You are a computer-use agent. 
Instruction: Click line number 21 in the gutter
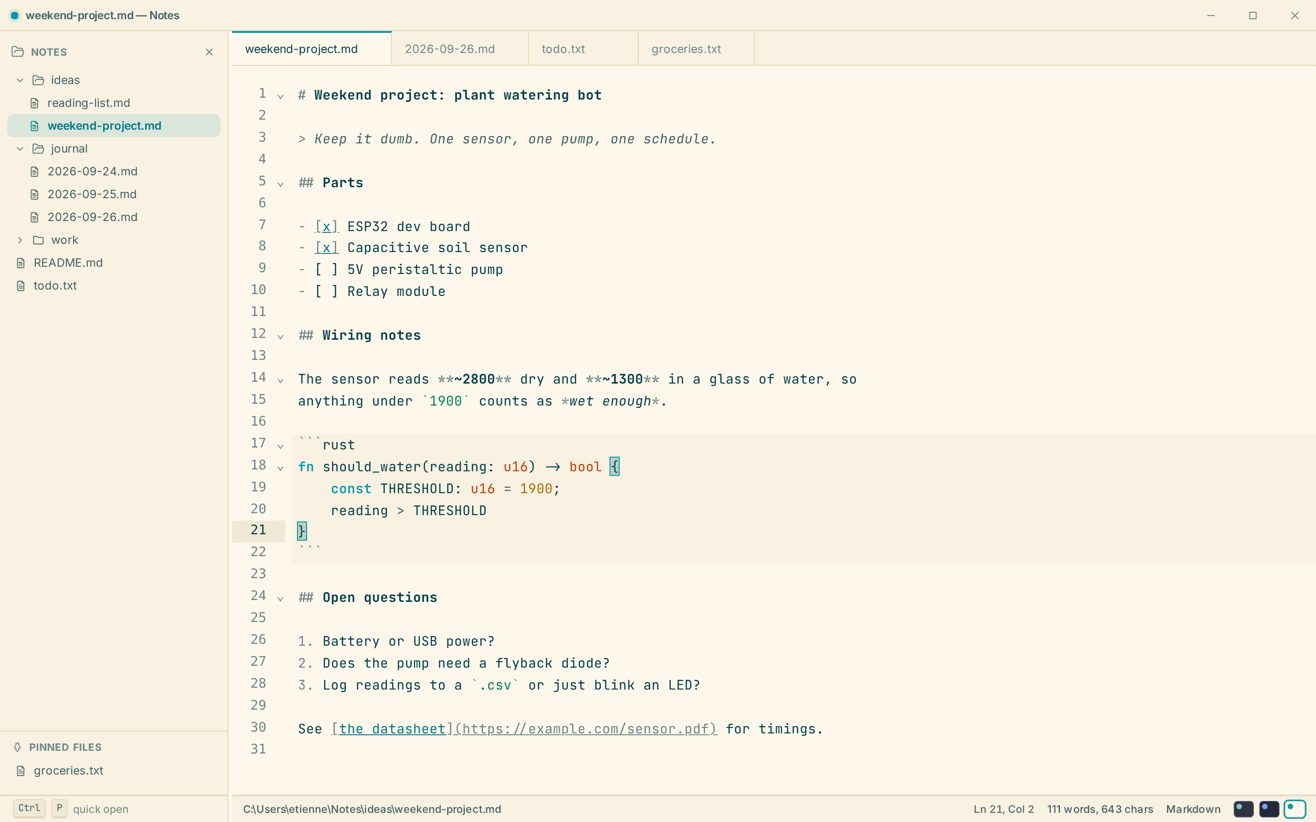[258, 530]
